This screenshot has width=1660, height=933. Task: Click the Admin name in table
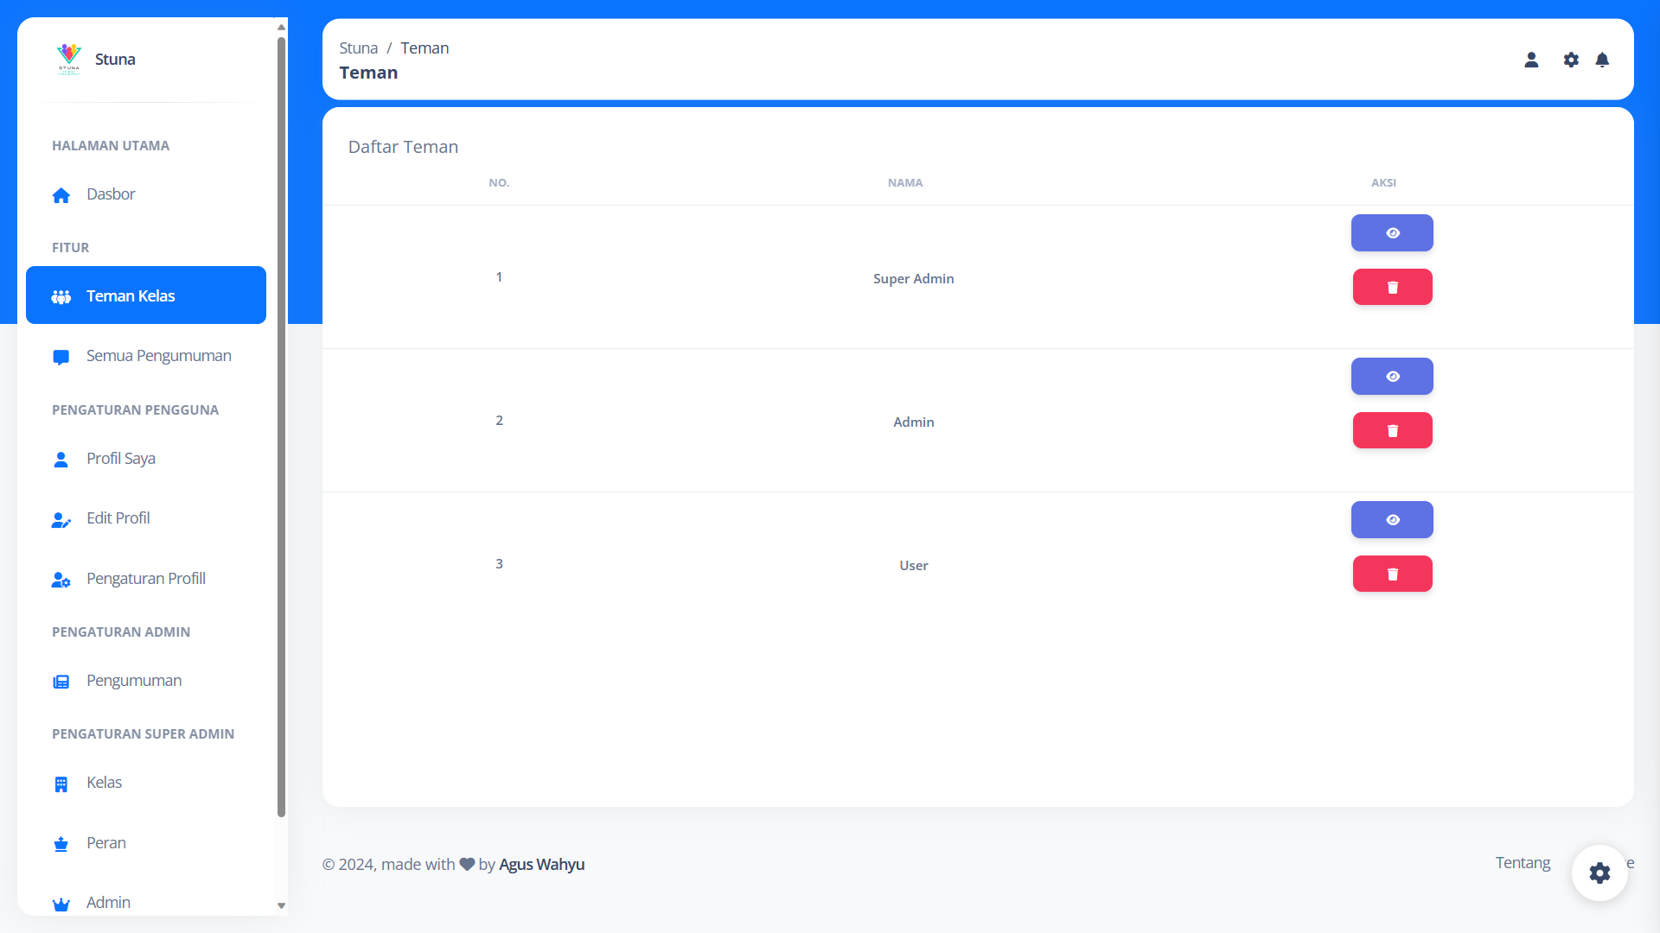[x=913, y=422]
